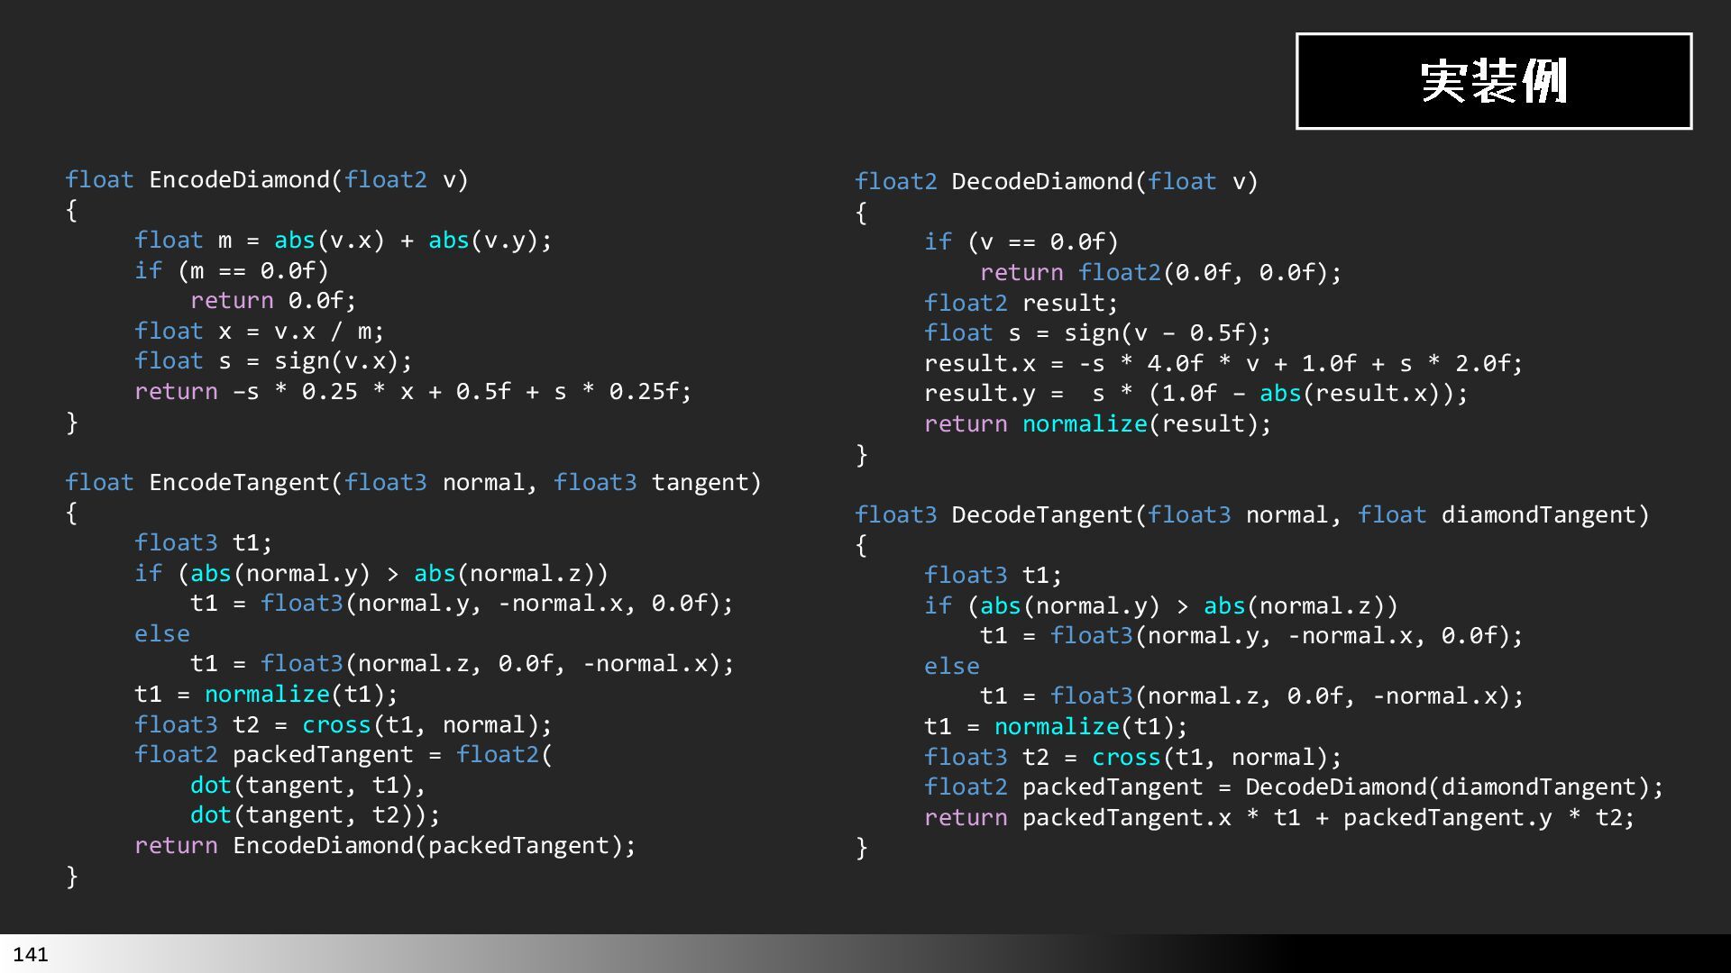Click the 'return 0.0f;' line
Image resolution: width=1731 pixels, height=973 pixels.
click(x=273, y=301)
